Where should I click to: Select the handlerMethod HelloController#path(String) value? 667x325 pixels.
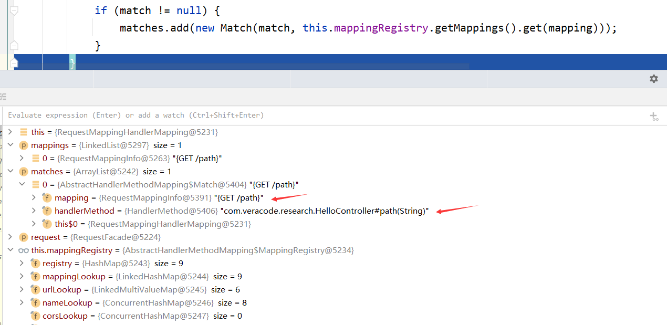point(325,211)
